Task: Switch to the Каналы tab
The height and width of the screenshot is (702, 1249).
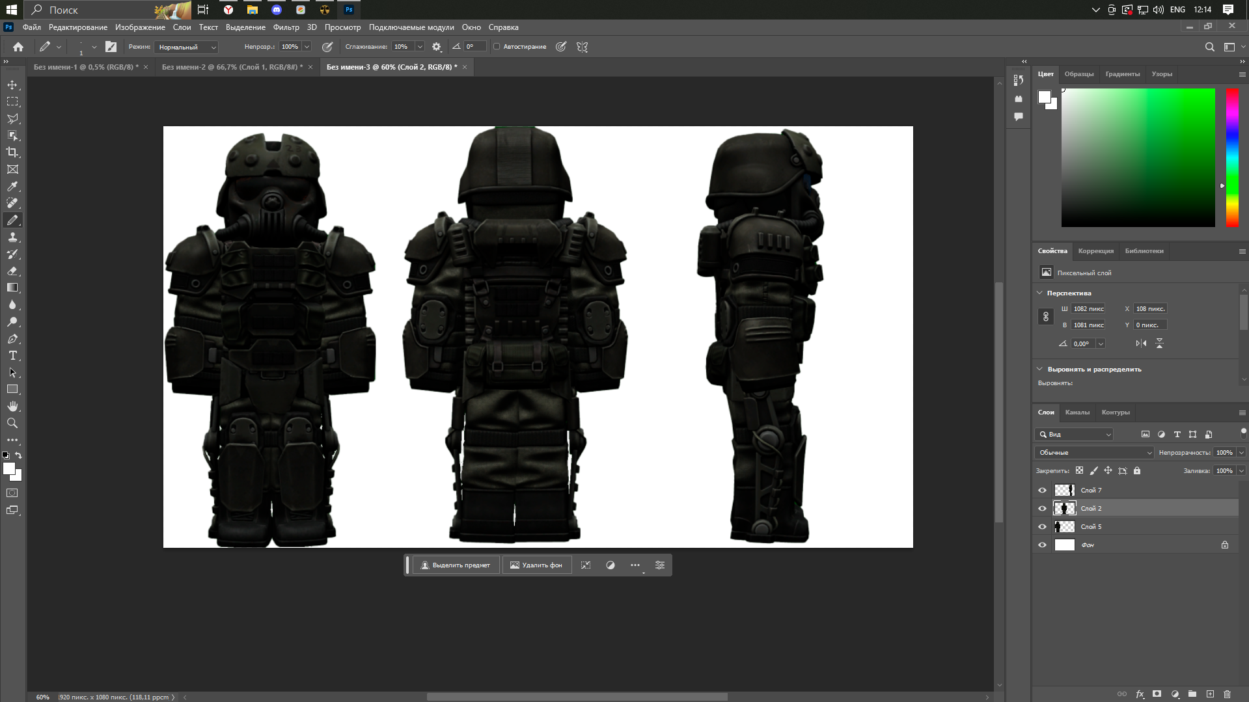Action: pyautogui.click(x=1077, y=412)
